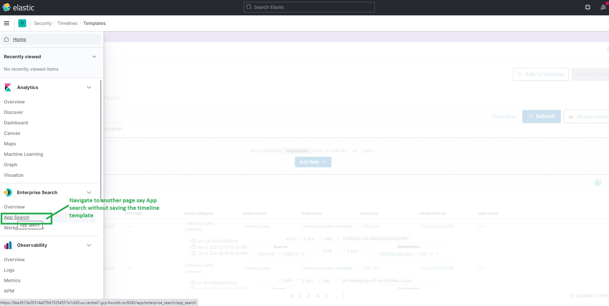Open App Search link
This screenshot has height=306, width=609.
click(x=17, y=217)
